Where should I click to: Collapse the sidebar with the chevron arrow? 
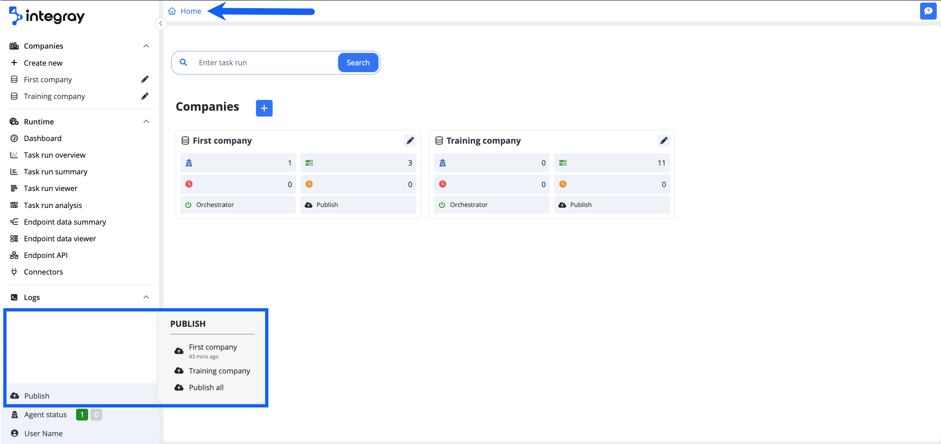161,24
